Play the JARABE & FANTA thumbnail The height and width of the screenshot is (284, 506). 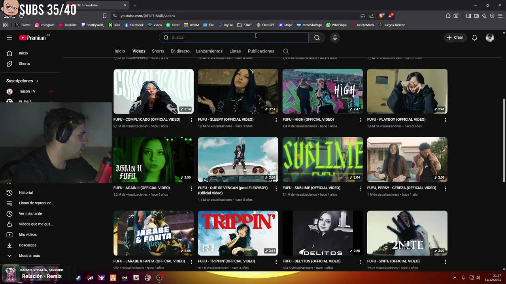[153, 233]
